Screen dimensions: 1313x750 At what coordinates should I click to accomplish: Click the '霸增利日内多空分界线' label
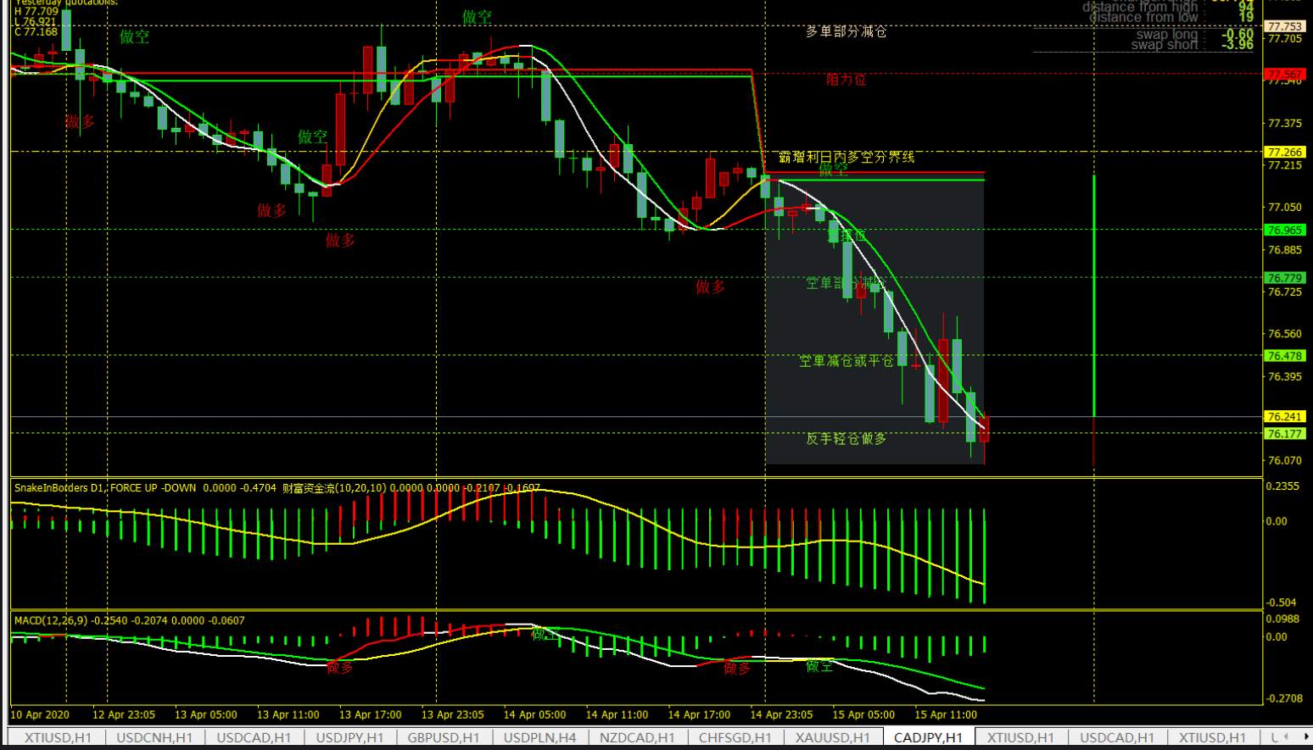pyautogui.click(x=846, y=157)
